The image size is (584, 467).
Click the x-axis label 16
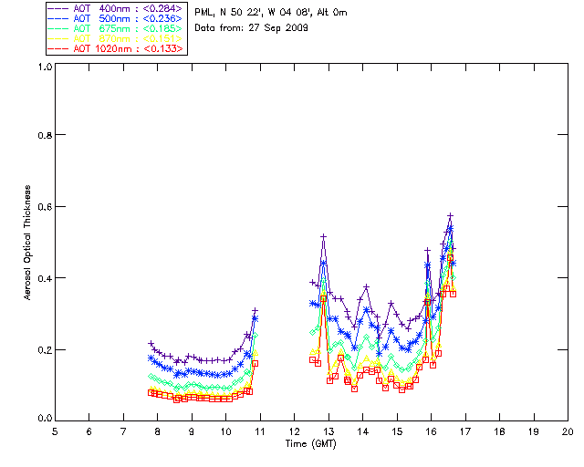click(432, 431)
